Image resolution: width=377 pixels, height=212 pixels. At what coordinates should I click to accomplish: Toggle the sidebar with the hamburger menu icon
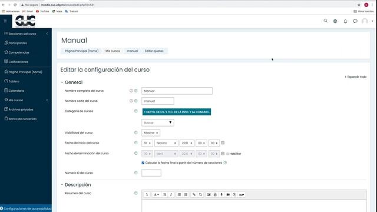(x=5, y=21)
